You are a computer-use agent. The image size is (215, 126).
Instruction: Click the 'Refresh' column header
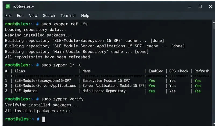(x=202, y=71)
